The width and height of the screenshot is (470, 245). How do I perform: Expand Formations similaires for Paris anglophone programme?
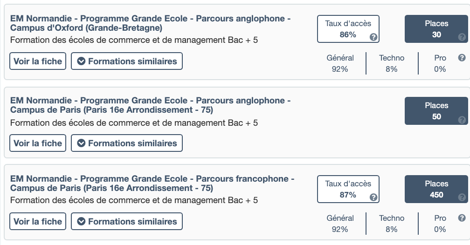(x=126, y=143)
